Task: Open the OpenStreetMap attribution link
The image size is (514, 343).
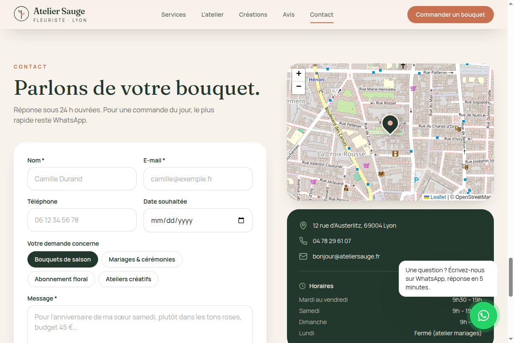Action: 473,197
